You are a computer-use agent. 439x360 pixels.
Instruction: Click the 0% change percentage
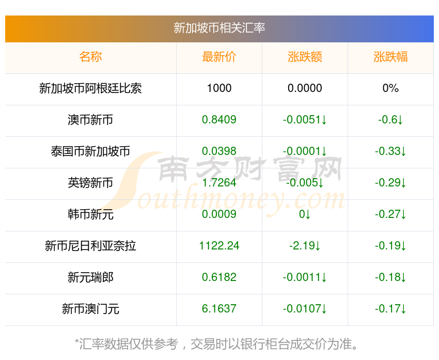click(x=390, y=88)
